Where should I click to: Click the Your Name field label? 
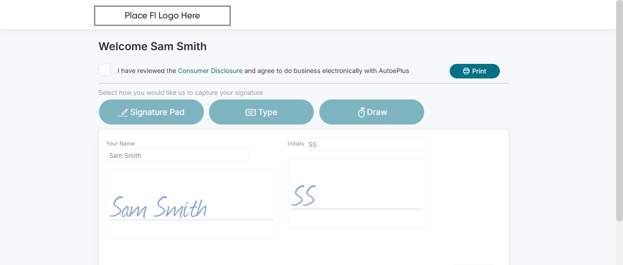click(120, 144)
